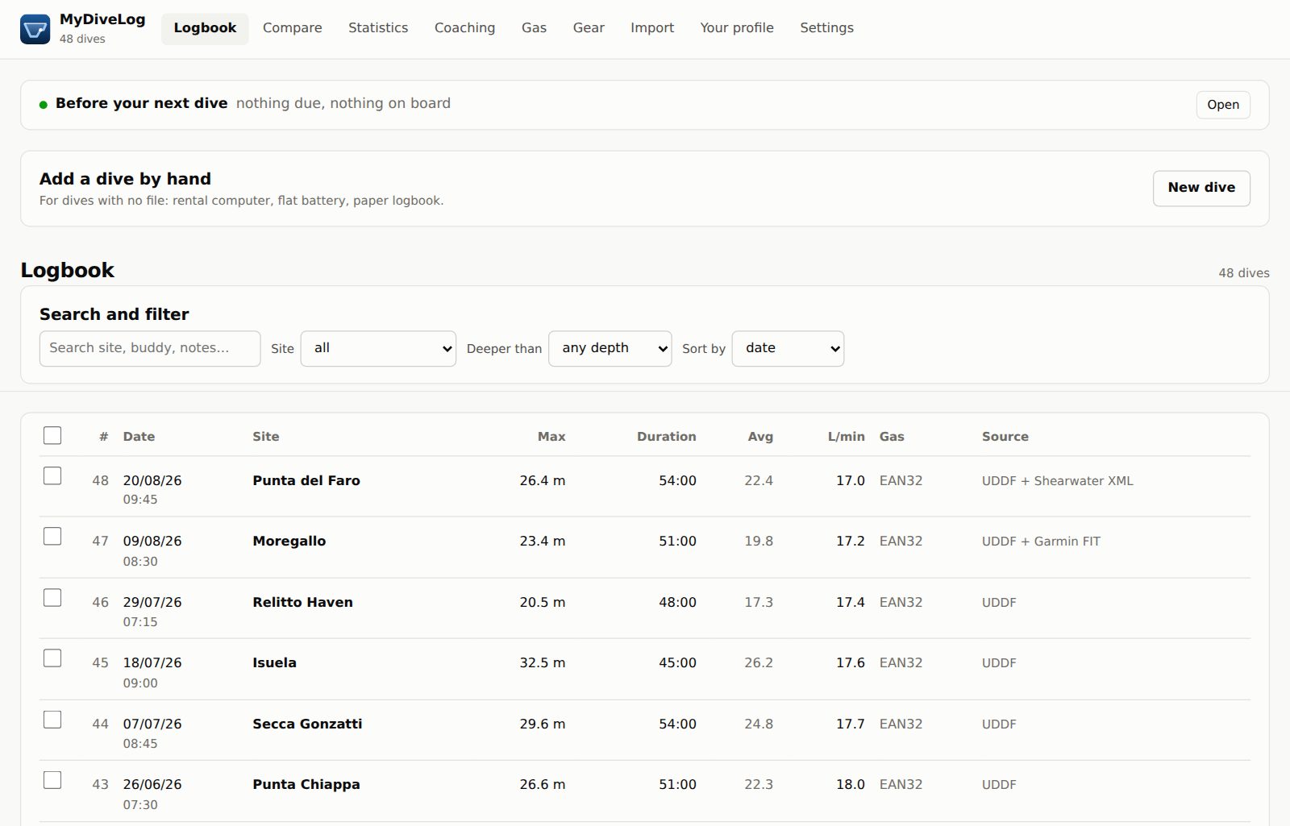Toggle the select-all checkbox in table header
Image resolution: width=1290 pixels, height=826 pixels.
tap(52, 435)
